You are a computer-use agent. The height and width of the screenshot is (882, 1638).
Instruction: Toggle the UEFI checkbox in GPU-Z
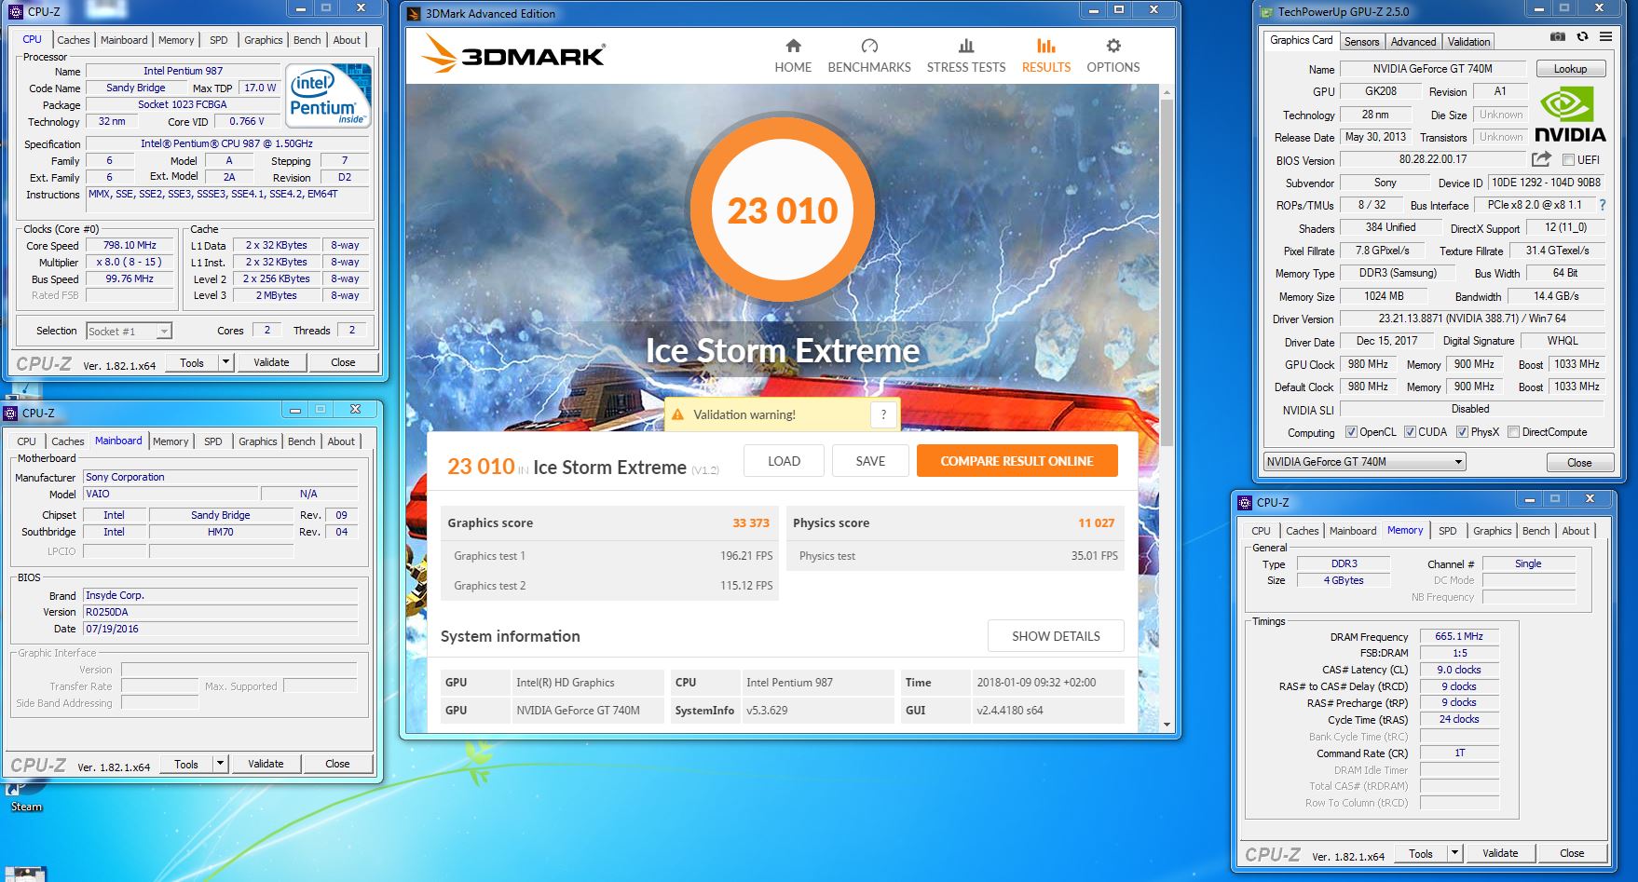[1568, 160]
